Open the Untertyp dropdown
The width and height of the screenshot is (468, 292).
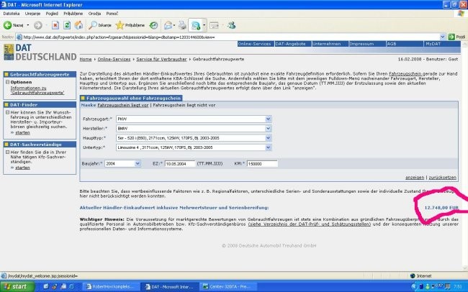[x=268, y=147]
